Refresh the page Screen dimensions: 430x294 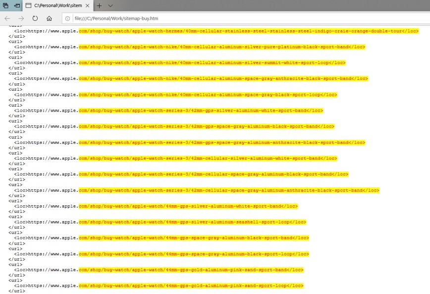pyautogui.click(x=35, y=18)
